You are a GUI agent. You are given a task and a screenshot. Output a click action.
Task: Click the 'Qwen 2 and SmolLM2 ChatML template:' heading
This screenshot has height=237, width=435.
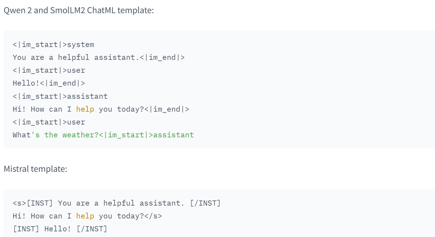coord(79,10)
